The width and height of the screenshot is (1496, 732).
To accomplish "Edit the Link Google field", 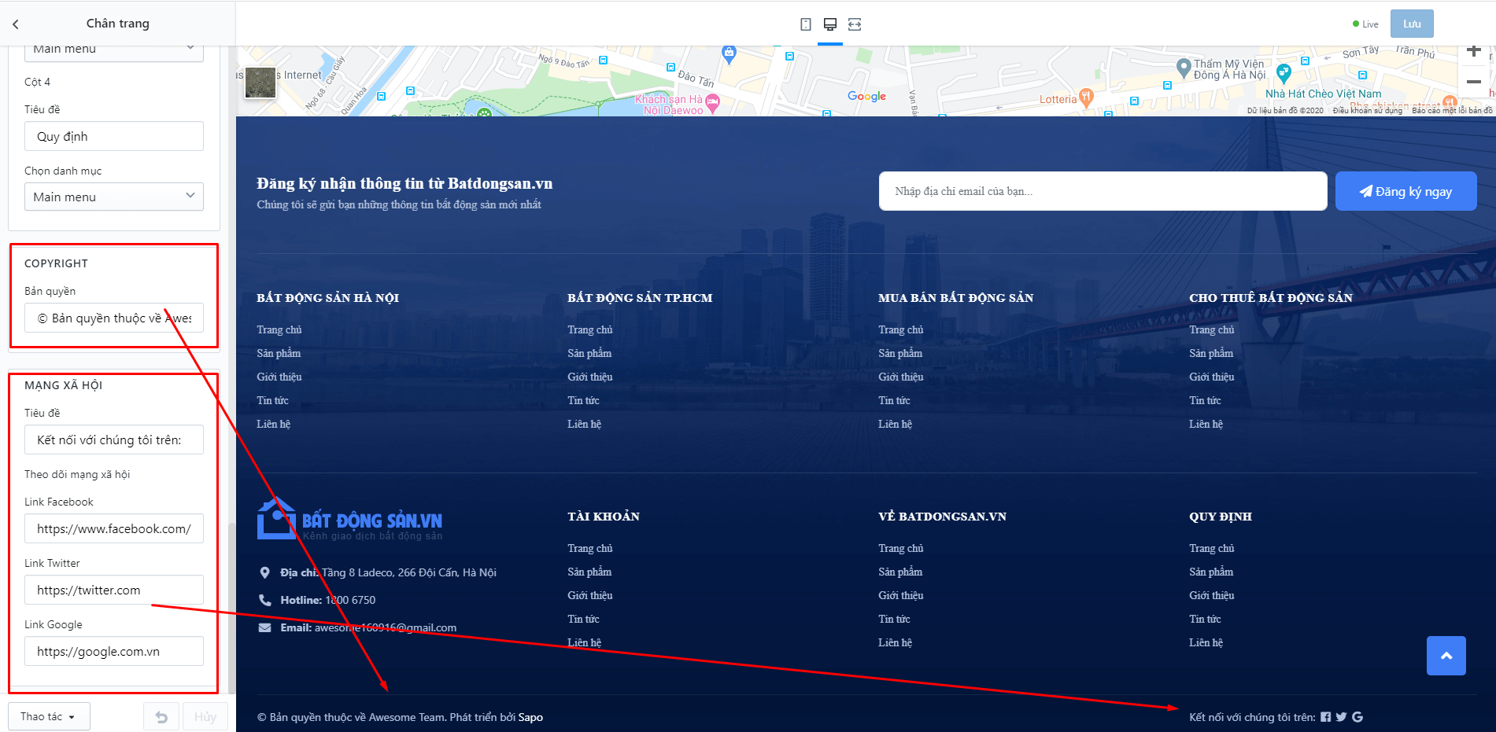I will coord(114,651).
